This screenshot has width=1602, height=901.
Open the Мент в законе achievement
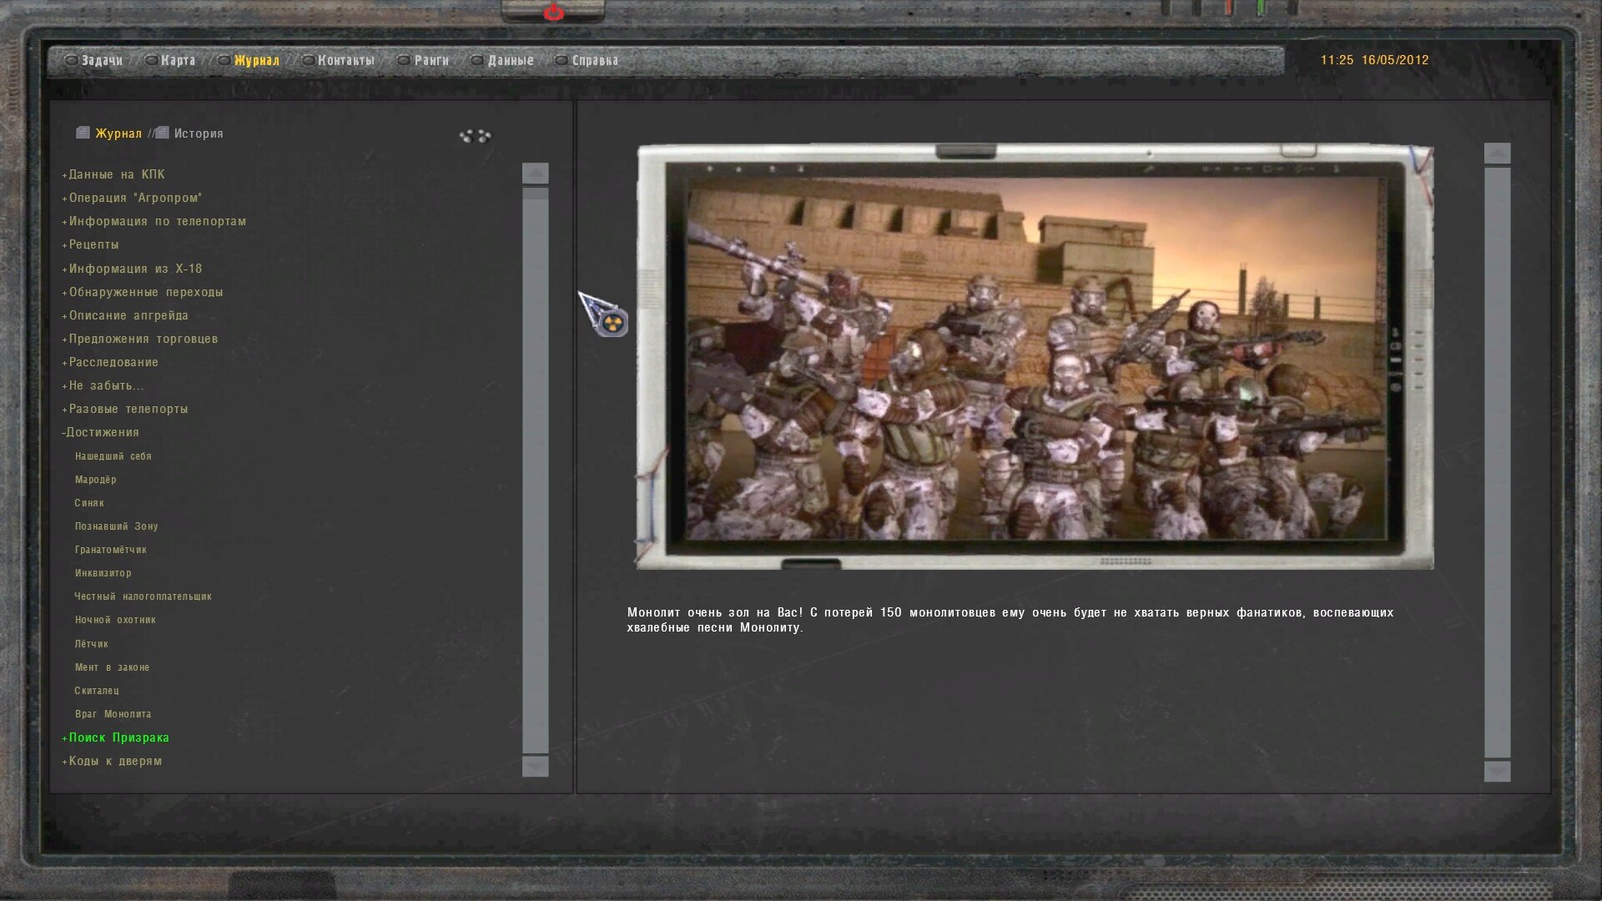[113, 667]
